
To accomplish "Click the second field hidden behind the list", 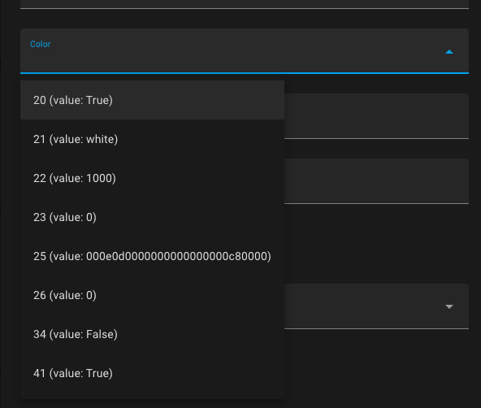I will [376, 181].
